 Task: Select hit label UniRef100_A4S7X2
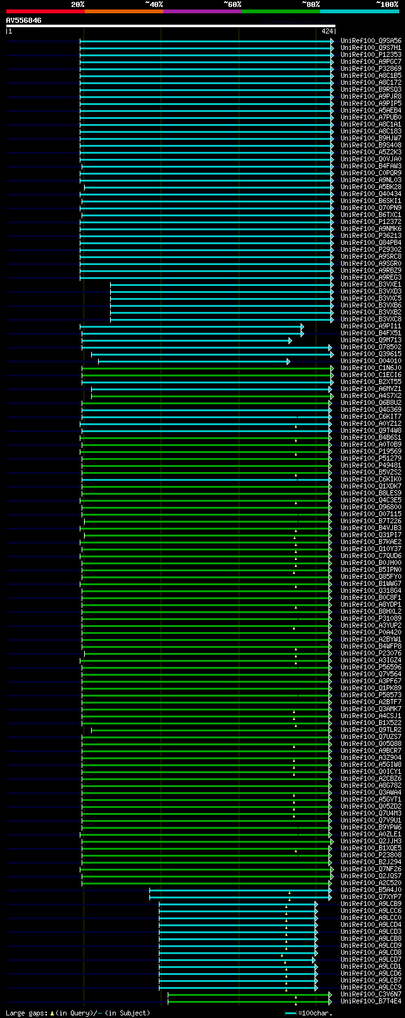pos(371,396)
